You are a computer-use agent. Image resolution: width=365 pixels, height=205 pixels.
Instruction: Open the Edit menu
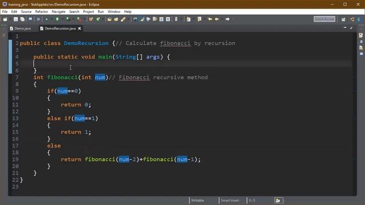point(14,11)
